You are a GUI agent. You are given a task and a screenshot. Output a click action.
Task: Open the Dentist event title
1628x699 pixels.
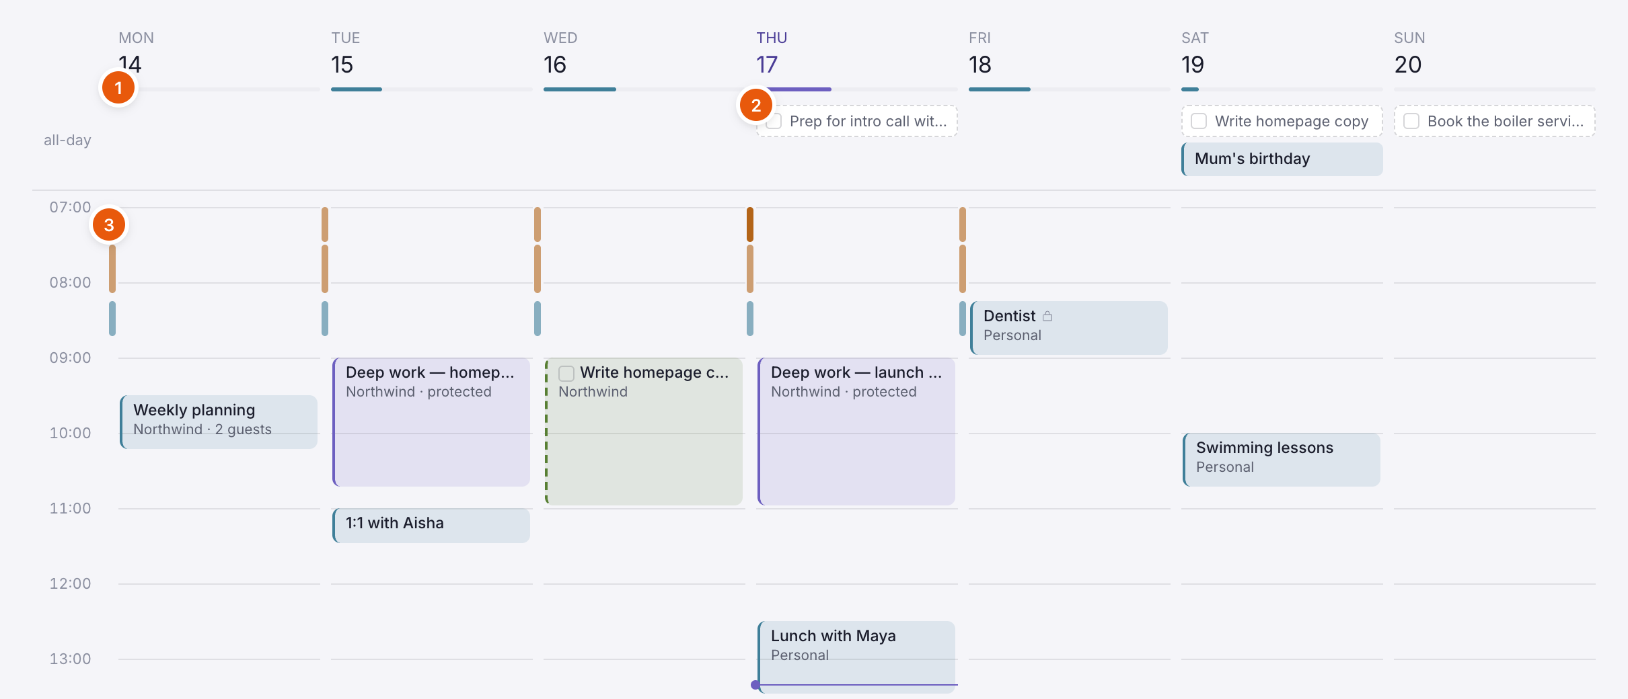tap(1009, 316)
